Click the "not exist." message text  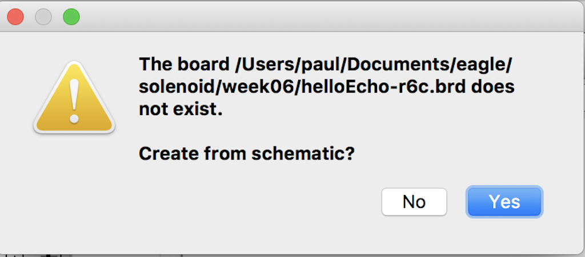(x=180, y=110)
